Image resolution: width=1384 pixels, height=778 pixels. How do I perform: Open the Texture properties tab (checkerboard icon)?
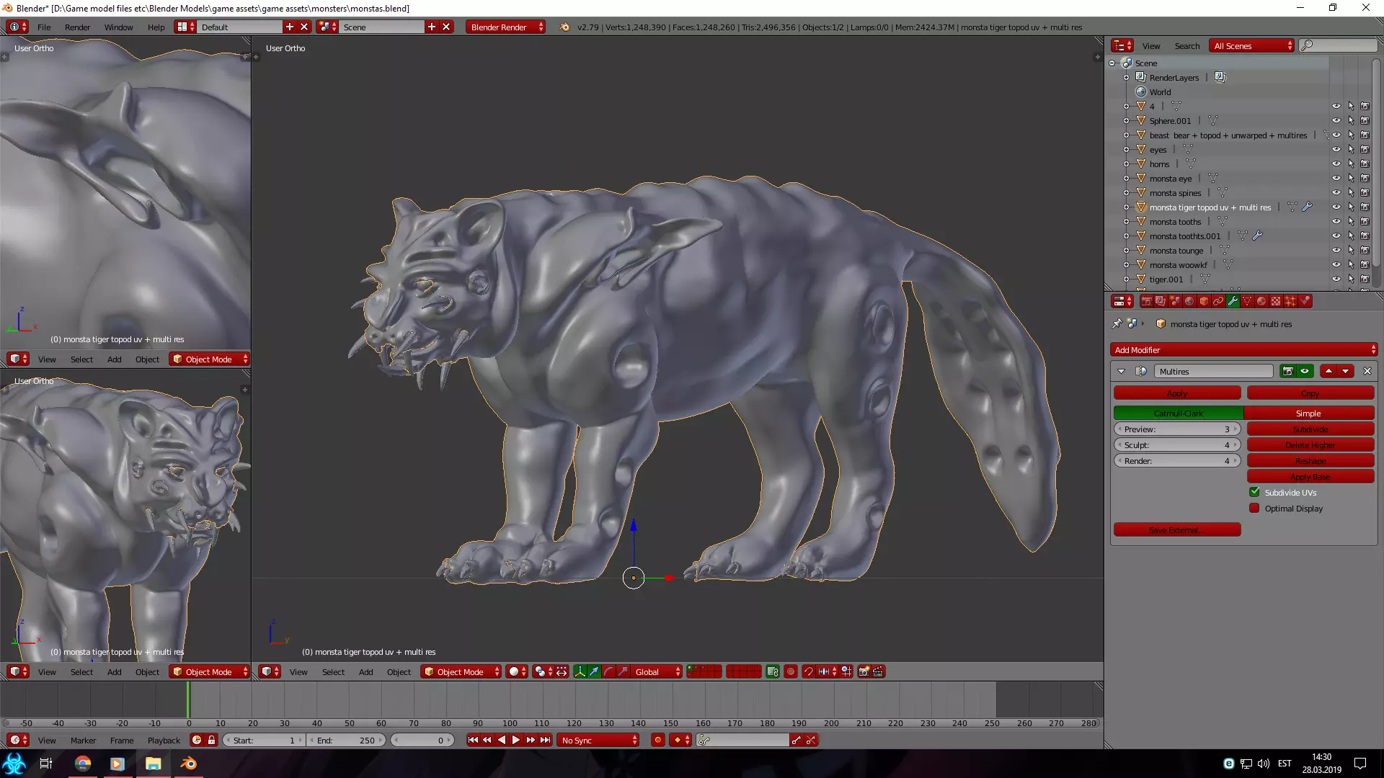pyautogui.click(x=1276, y=302)
